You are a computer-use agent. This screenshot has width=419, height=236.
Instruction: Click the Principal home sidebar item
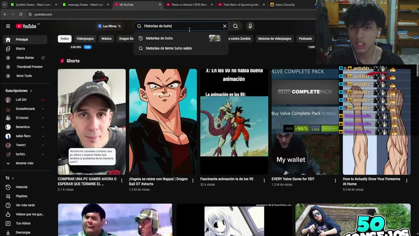click(x=25, y=40)
